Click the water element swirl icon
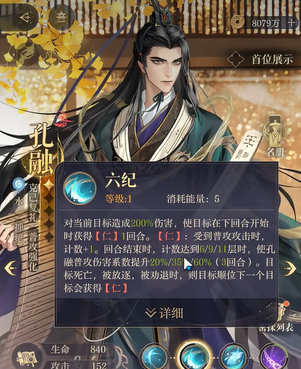Image resolution: width=301 pixels, height=369 pixels. click(18, 184)
